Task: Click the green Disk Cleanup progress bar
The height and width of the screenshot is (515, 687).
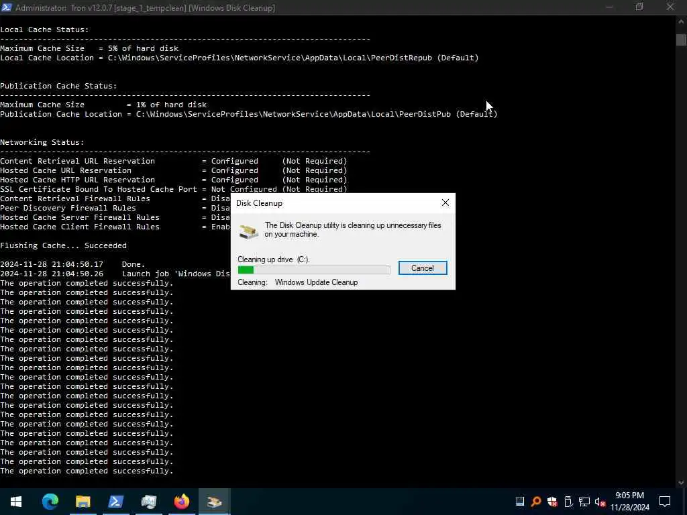Action: coord(314,270)
